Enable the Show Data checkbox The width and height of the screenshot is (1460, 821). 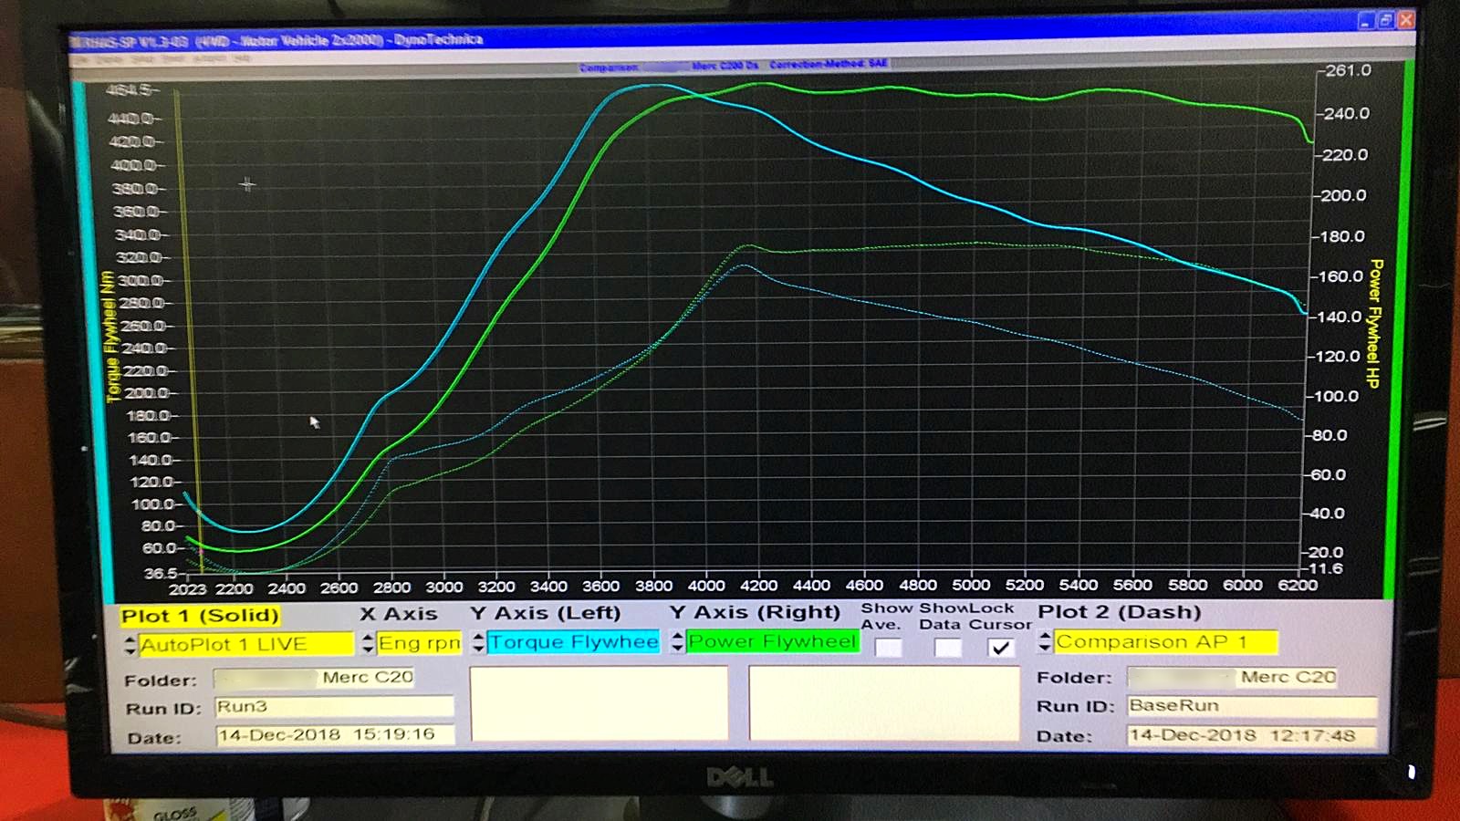pyautogui.click(x=947, y=648)
